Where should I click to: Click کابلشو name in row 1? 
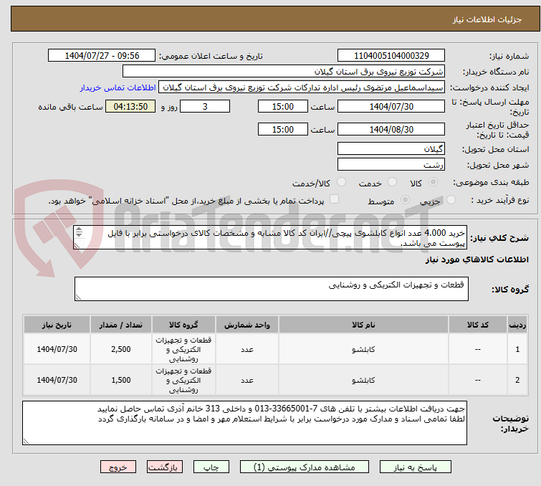pos(363,349)
